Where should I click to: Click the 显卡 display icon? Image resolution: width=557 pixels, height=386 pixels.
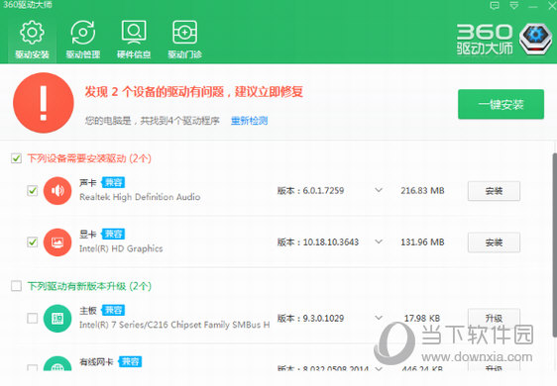pyautogui.click(x=57, y=241)
